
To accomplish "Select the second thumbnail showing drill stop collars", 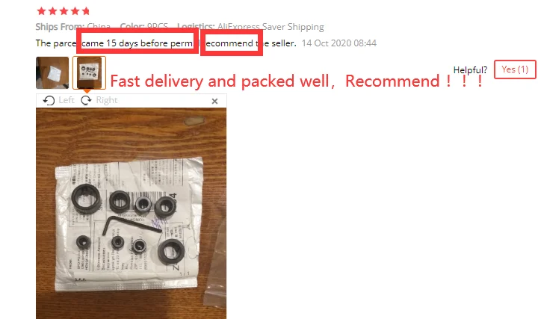I will (x=89, y=72).
